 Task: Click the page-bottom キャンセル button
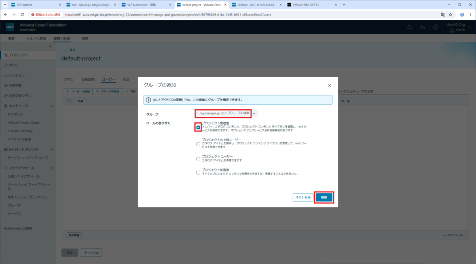pyautogui.click(x=91, y=253)
